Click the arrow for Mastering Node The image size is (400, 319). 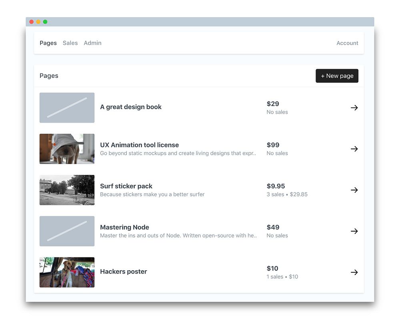click(x=354, y=231)
